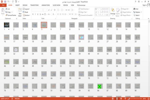Open the Find dialog
This screenshot has width=150, height=100.
[136, 9]
